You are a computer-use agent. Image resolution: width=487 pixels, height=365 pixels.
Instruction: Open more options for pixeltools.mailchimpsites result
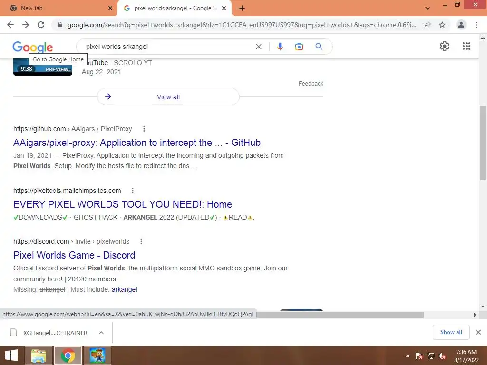[x=133, y=191]
